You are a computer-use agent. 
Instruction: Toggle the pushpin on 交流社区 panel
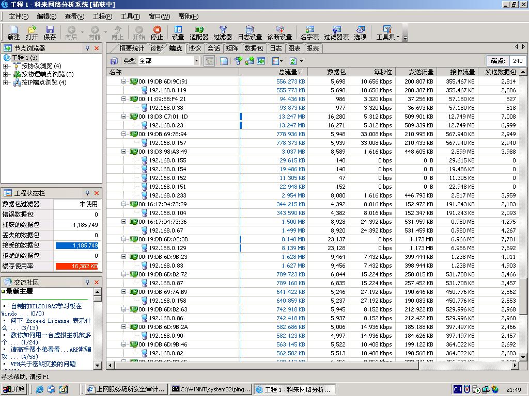coord(87,282)
